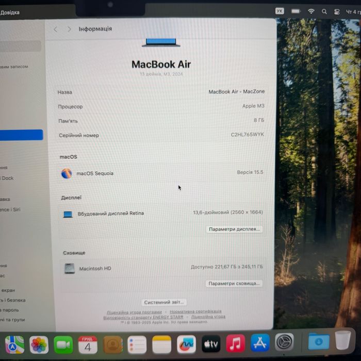This screenshot has height=361, width=361.
Task: Open sidebar item ending with та групи
Action: click(x=12, y=320)
